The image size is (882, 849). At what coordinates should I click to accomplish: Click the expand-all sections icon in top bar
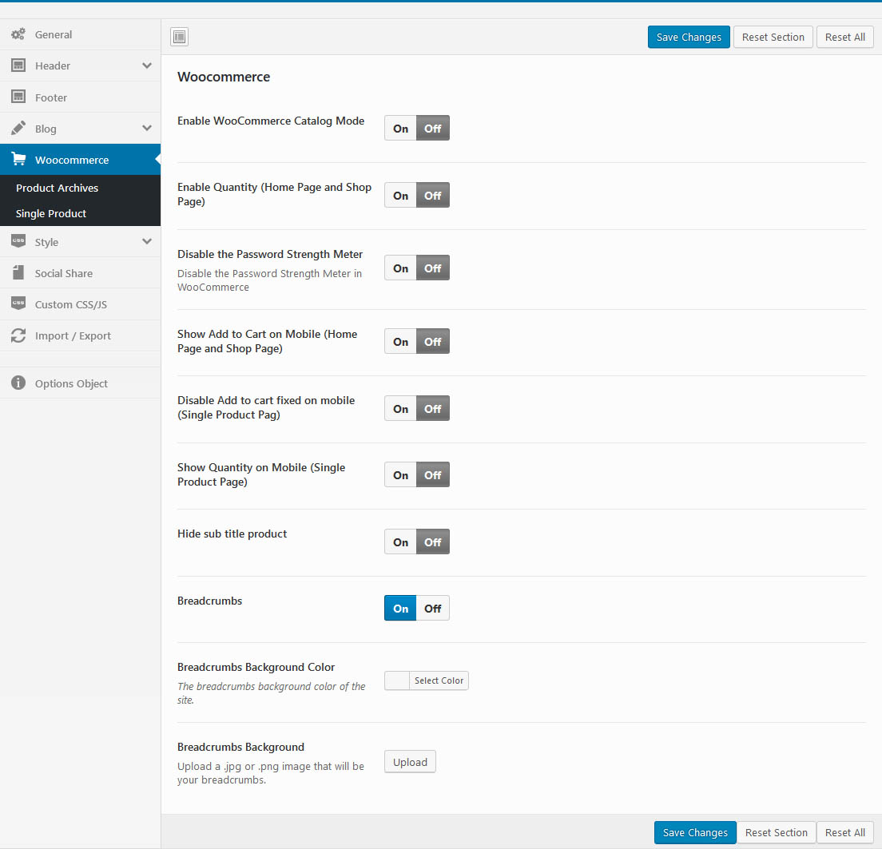point(180,37)
